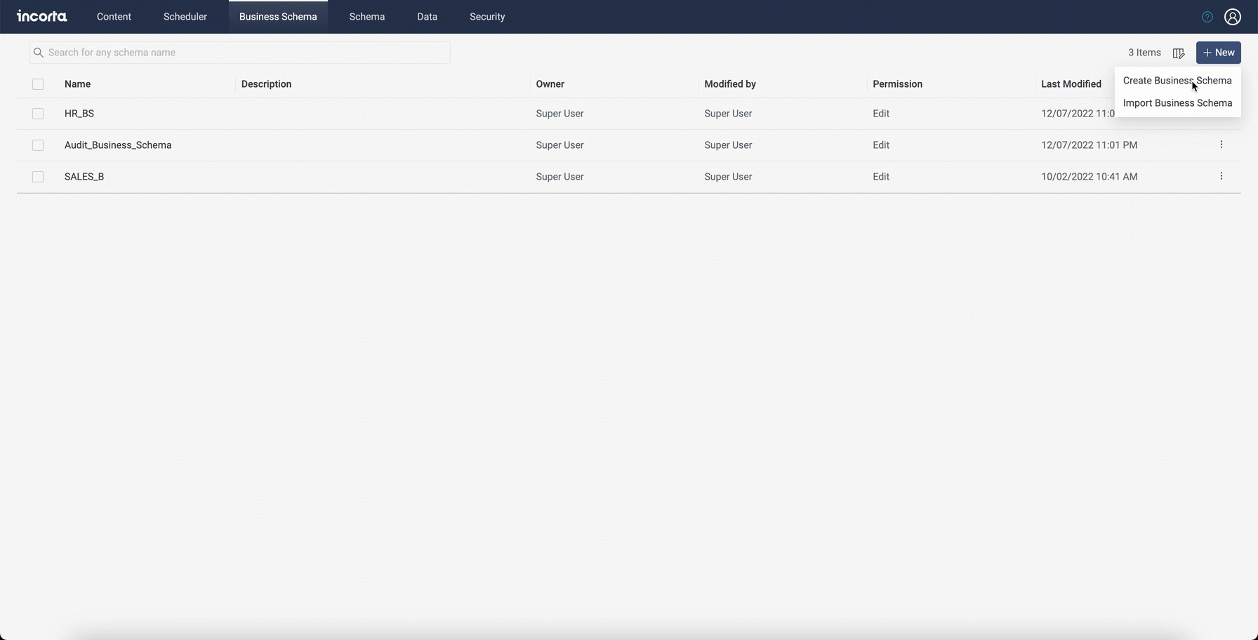Open more options for SALES_B row

tap(1221, 176)
